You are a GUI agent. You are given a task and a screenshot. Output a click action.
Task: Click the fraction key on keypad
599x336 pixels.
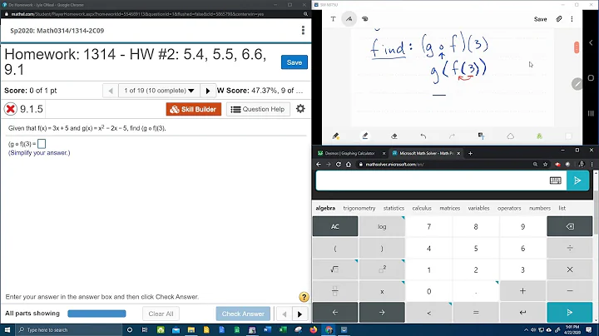335,291
